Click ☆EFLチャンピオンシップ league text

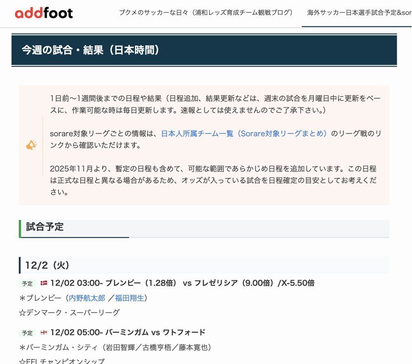click(x=62, y=361)
